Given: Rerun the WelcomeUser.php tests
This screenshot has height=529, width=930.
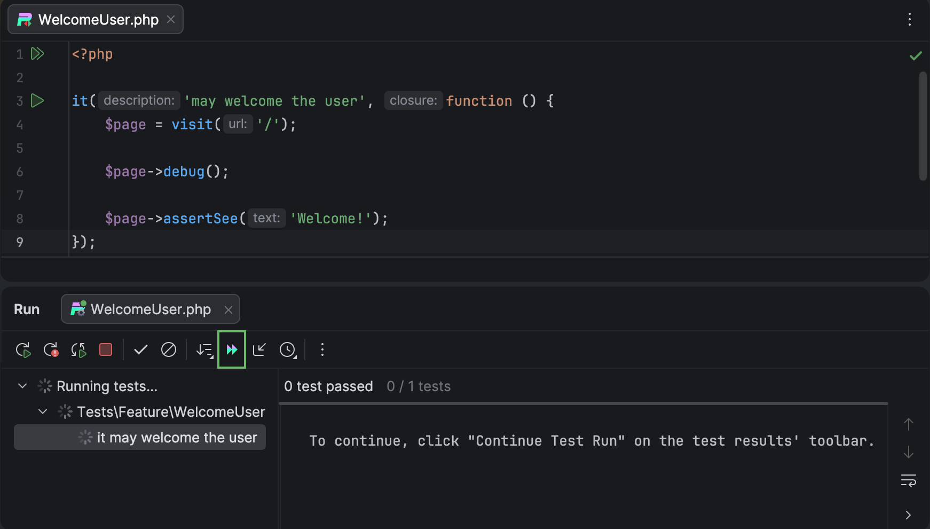Looking at the screenshot, I should 23,349.
